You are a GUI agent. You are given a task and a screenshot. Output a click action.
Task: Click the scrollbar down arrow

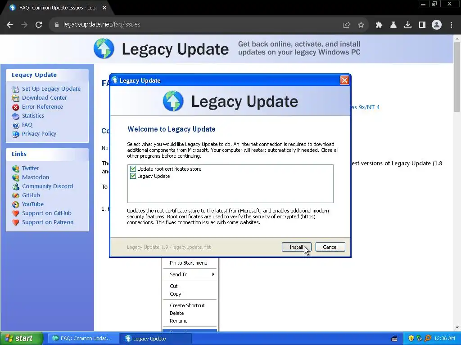point(457,327)
